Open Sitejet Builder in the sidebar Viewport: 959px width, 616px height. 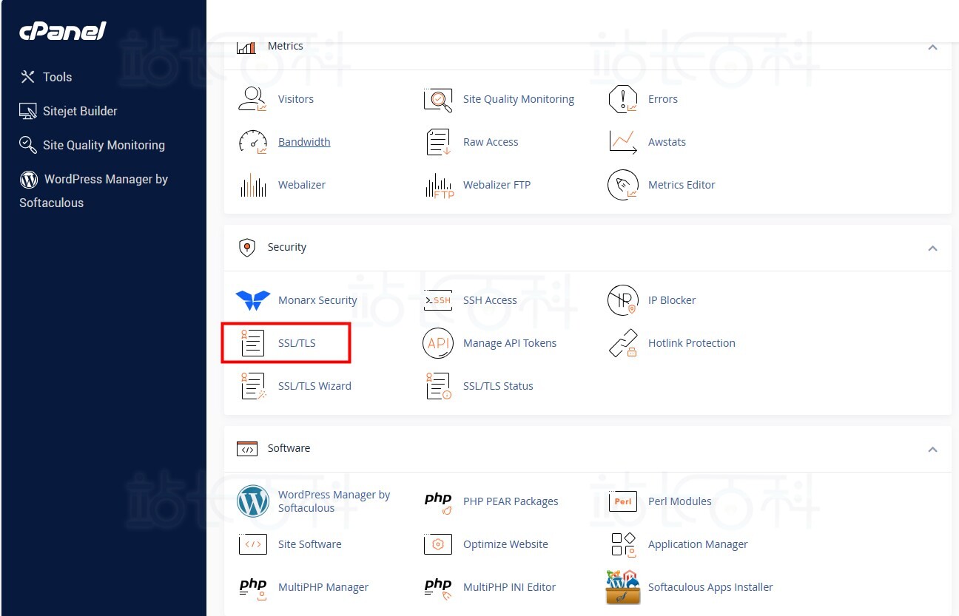pos(69,111)
